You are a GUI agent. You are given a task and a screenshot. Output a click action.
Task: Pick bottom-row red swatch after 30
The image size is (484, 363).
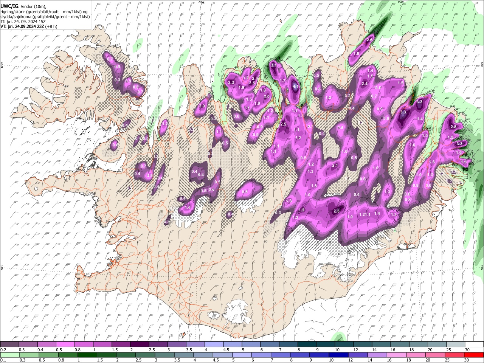(x=474, y=355)
